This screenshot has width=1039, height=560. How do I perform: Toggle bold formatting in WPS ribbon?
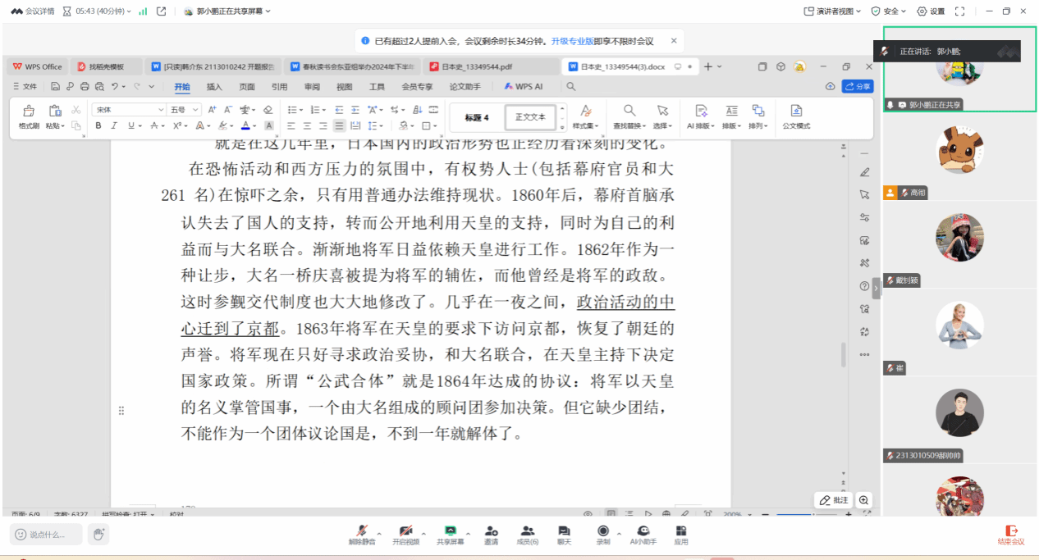coord(98,125)
